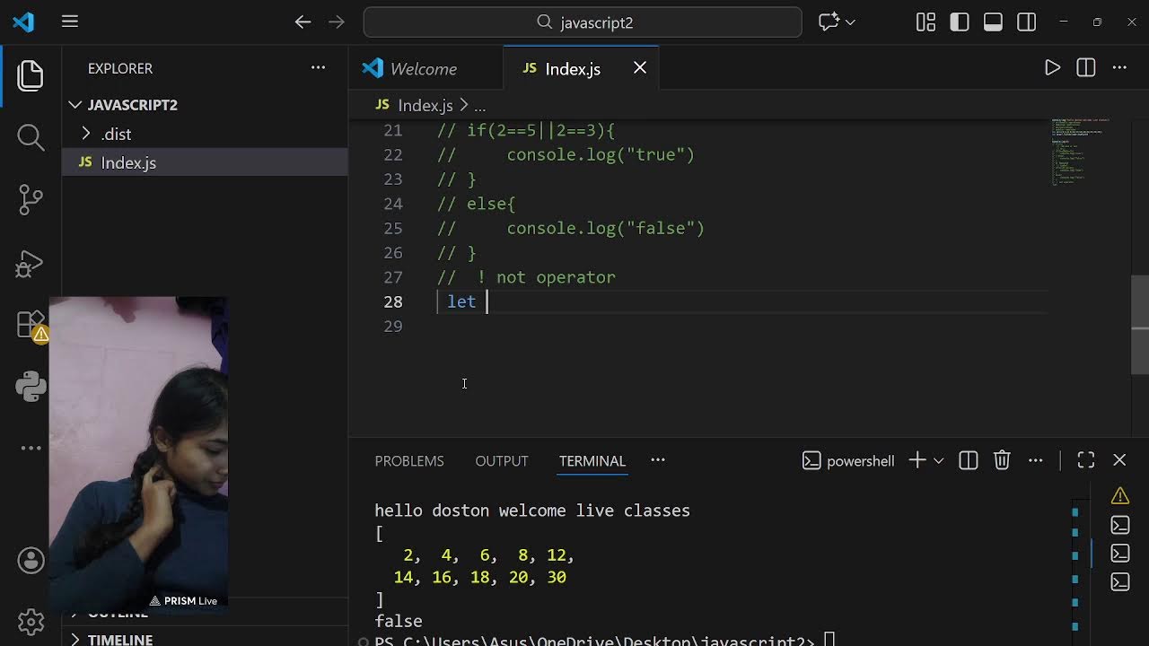Open the Manage gear menu
Viewport: 1149px width, 646px height.
tap(31, 622)
